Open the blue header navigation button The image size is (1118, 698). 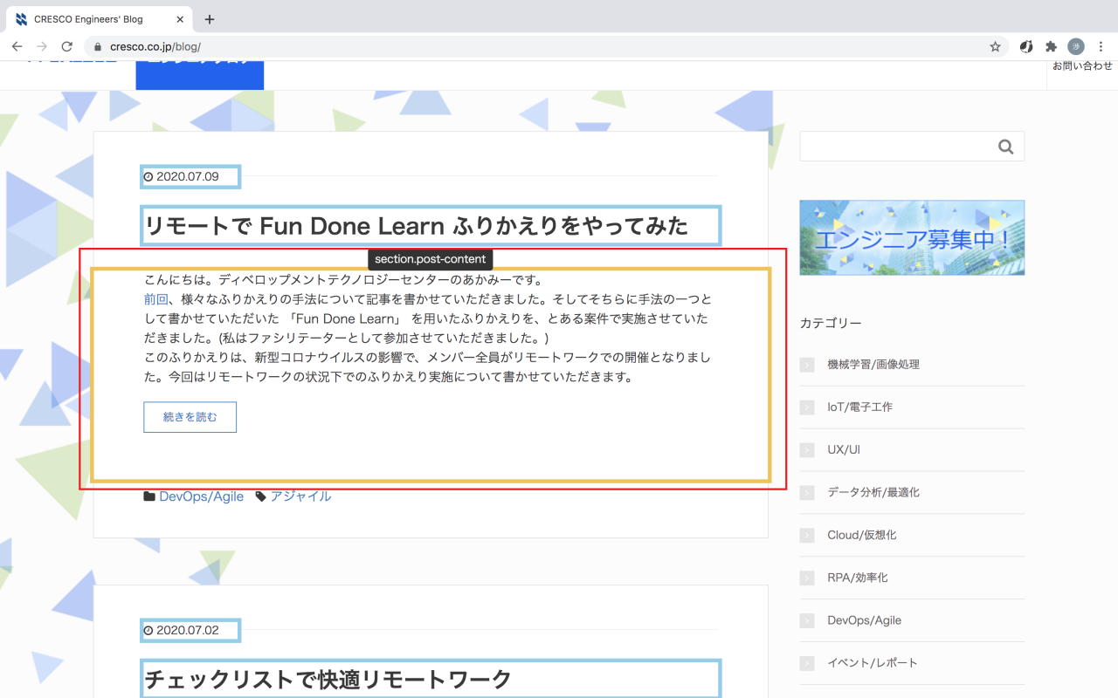click(x=200, y=75)
